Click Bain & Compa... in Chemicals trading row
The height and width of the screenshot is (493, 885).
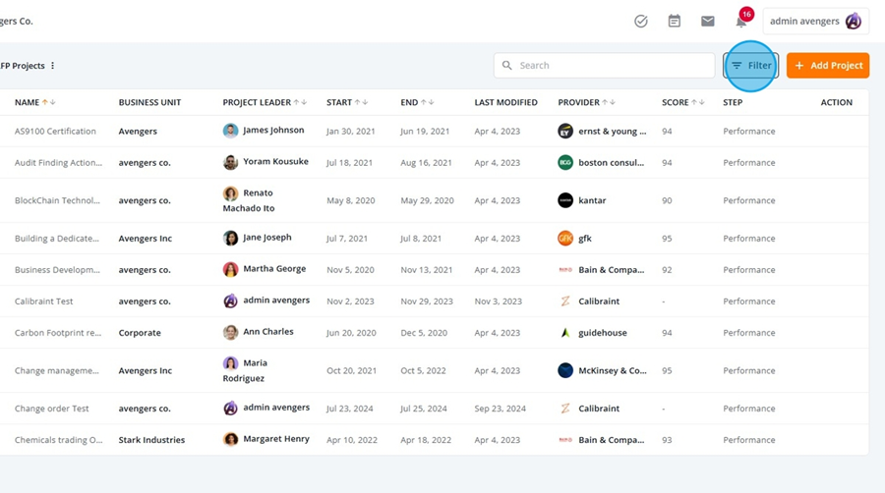coord(612,440)
